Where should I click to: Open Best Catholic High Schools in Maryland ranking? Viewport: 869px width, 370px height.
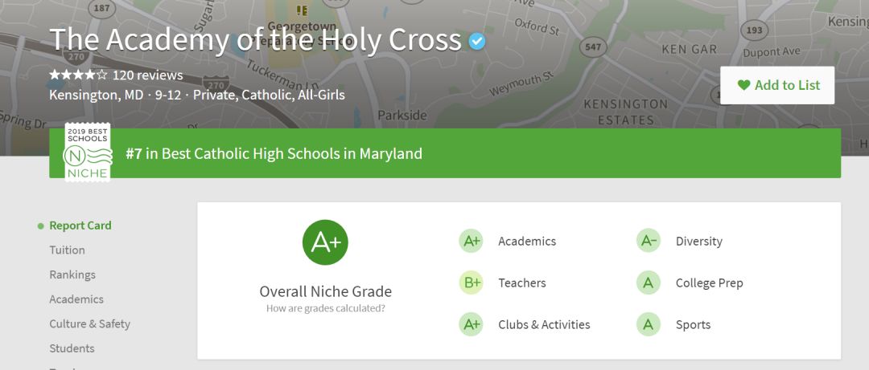pyautogui.click(x=274, y=153)
